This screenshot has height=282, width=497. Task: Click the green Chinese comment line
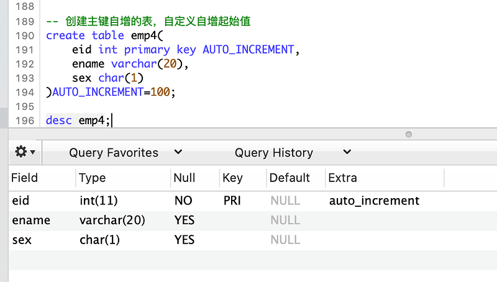[148, 22]
